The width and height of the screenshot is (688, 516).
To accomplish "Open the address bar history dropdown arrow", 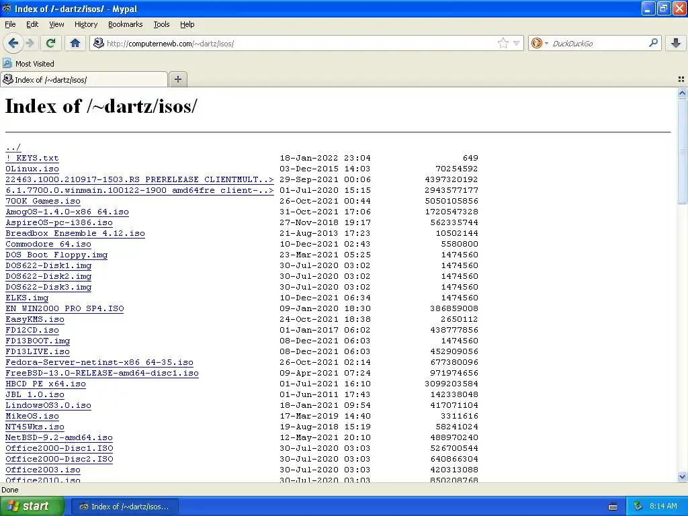I will coord(517,43).
